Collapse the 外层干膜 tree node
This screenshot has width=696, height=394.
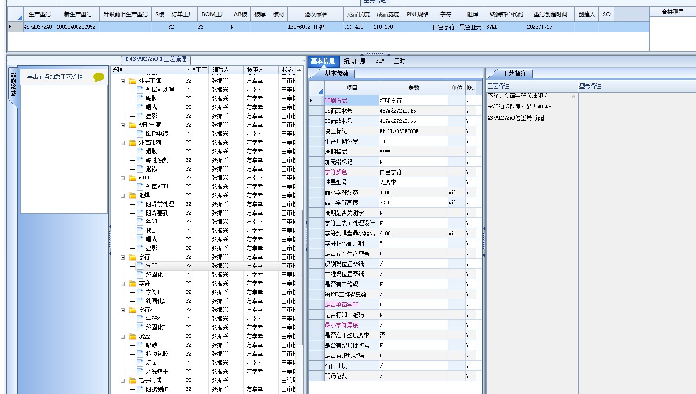pyautogui.click(x=124, y=81)
